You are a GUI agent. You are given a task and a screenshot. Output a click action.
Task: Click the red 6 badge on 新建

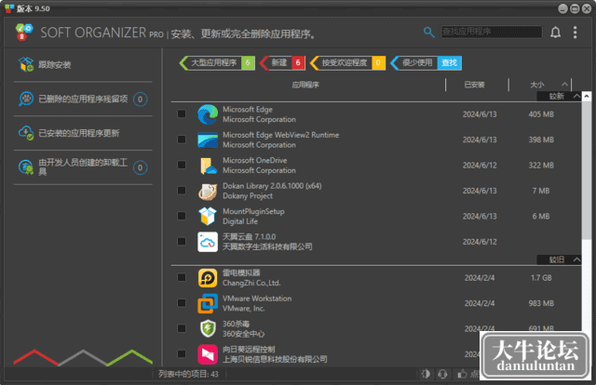[x=298, y=62]
